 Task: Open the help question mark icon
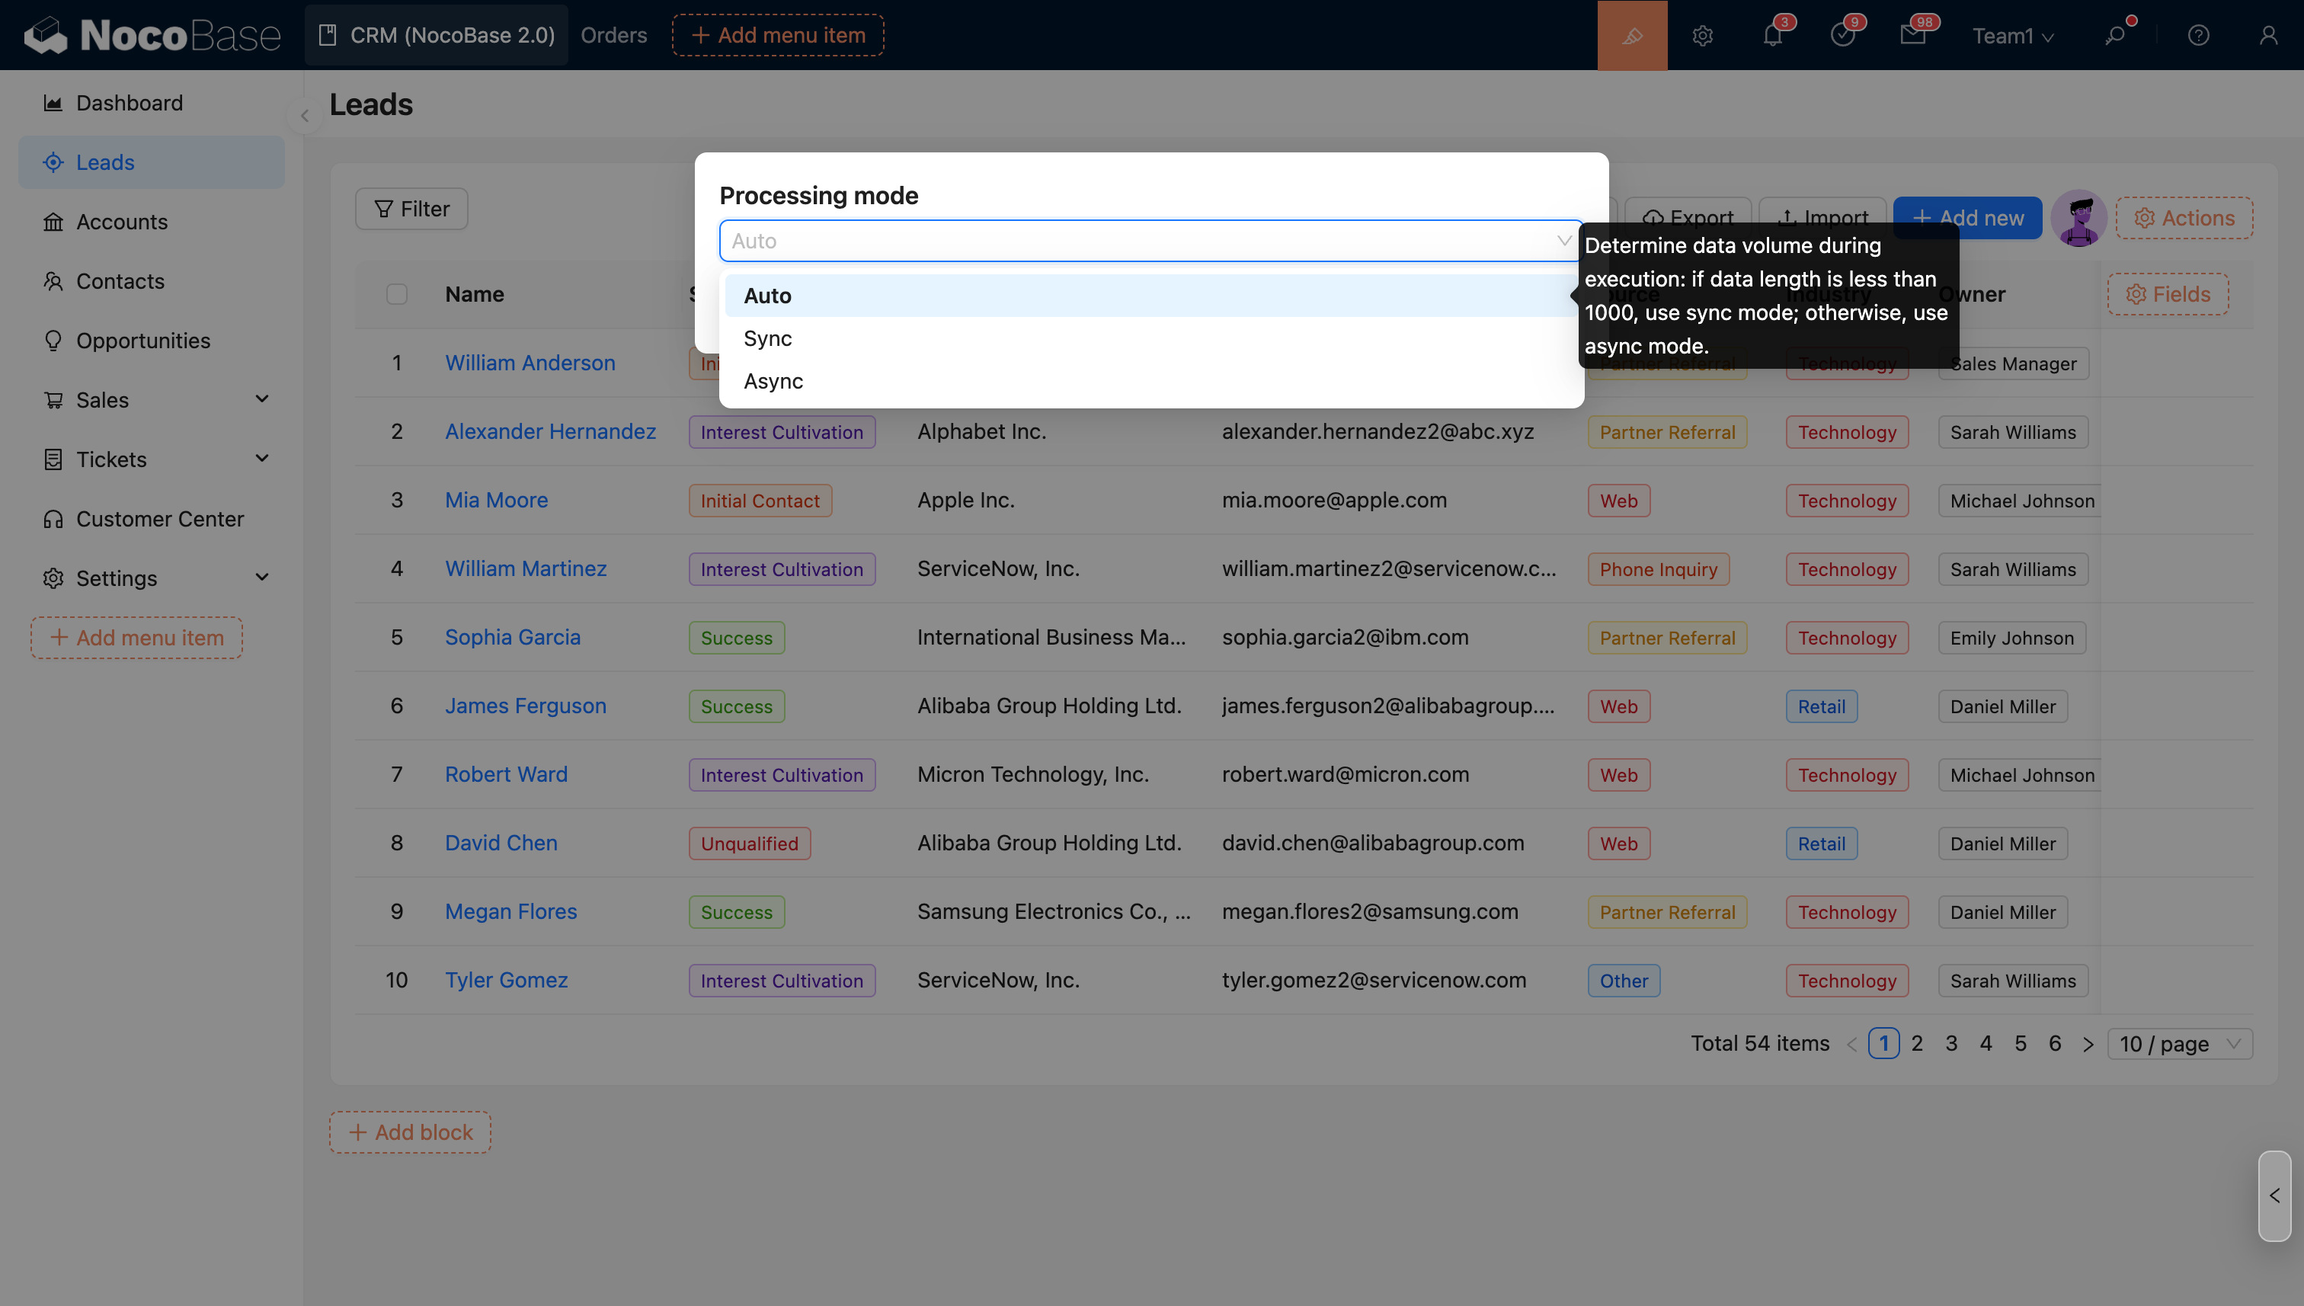(x=2197, y=35)
